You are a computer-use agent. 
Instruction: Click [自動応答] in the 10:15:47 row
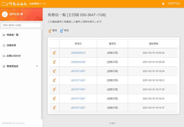click(112, 108)
